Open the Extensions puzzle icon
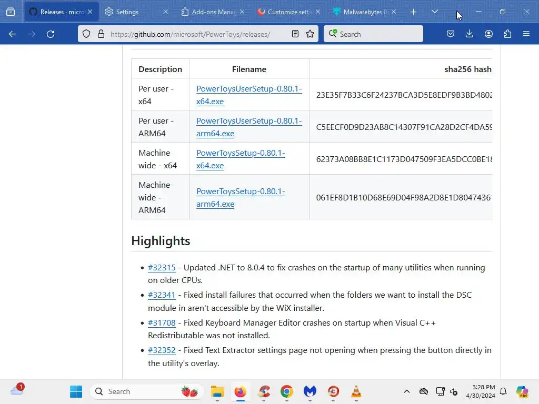 click(x=507, y=34)
